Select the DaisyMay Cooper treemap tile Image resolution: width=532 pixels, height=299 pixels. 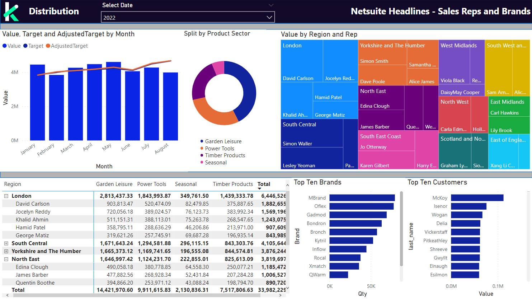462,90
